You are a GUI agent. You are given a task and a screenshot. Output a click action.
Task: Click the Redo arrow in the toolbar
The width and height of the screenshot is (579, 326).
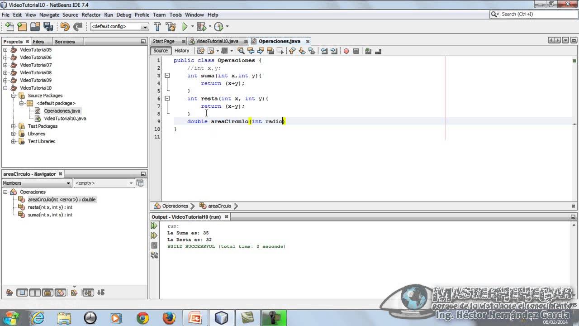(x=78, y=27)
